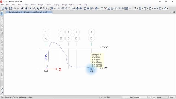This screenshot has height=99, width=176.
Task: Open the Tools menu
Action: (x=79, y=5)
